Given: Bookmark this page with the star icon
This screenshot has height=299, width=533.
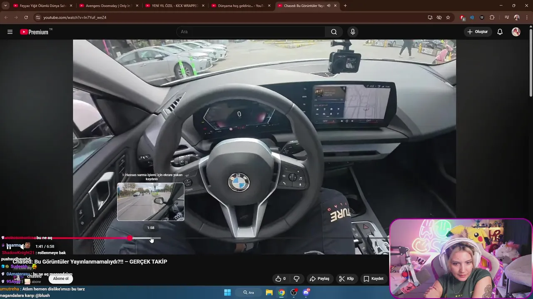Looking at the screenshot, I should [448, 17].
